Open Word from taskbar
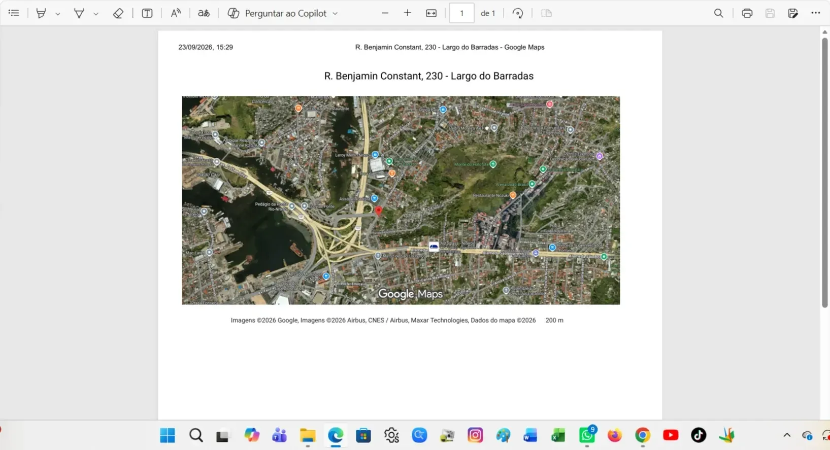The height and width of the screenshot is (450, 830). 530,435
